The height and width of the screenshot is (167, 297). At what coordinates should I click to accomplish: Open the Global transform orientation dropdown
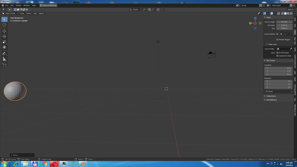click(x=135, y=9)
